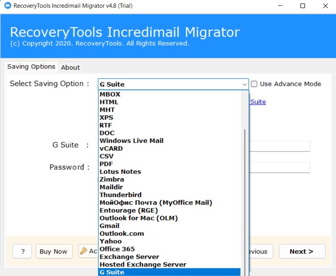
Task: Open the Saving Options tab
Action: tap(31, 66)
